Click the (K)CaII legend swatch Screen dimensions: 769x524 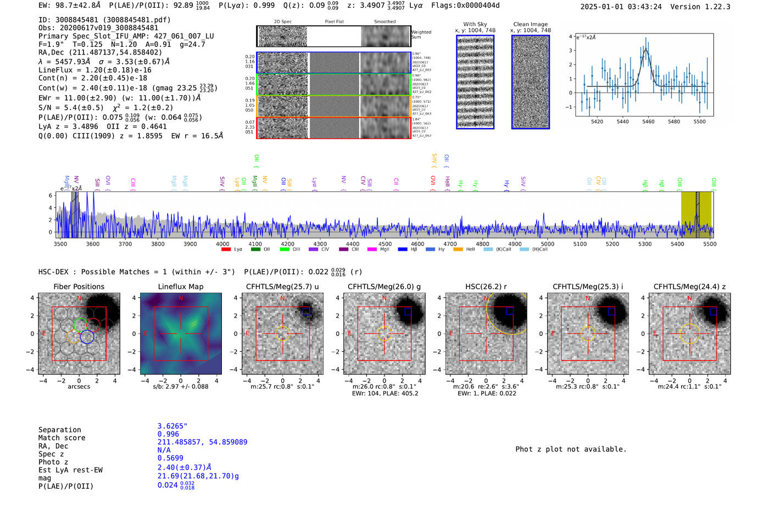[x=488, y=250]
